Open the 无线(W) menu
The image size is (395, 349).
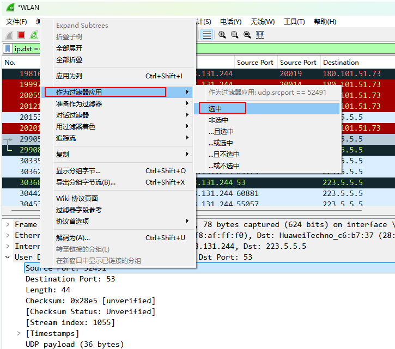tap(263, 22)
